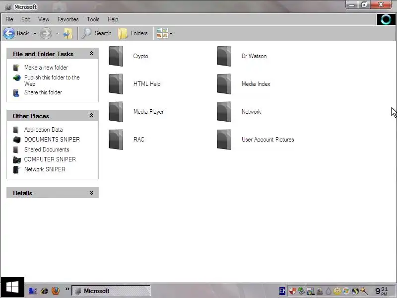Click Make a new folder
Image resolution: width=397 pixels, height=298 pixels.
point(46,68)
